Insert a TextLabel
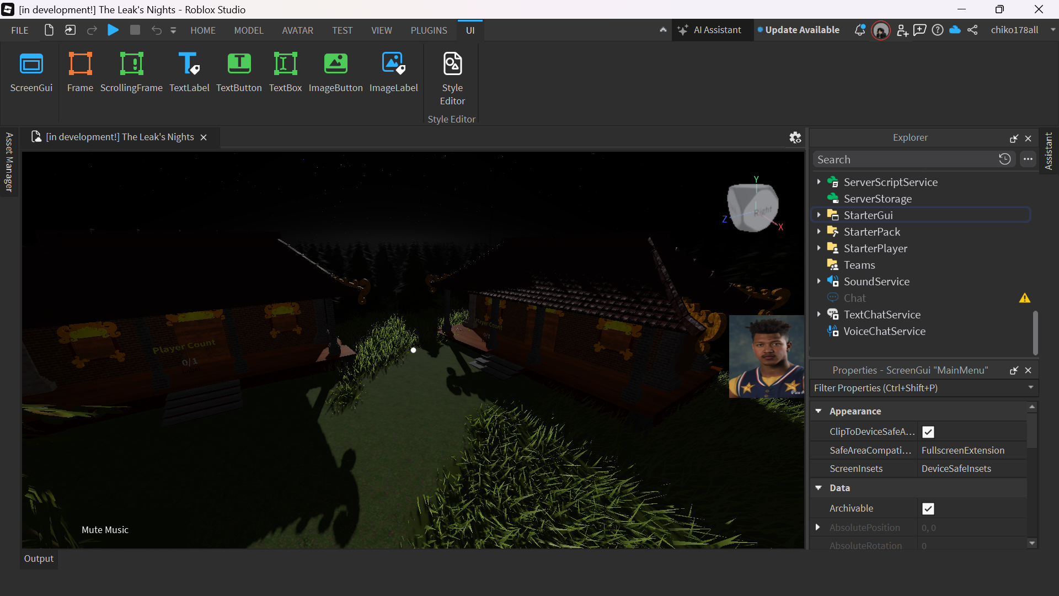The image size is (1059, 596). 189,72
